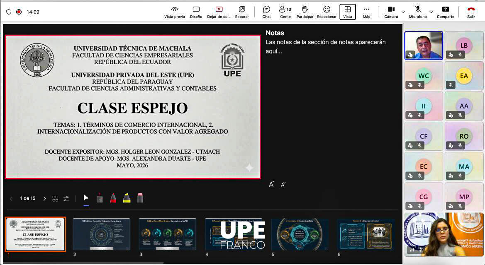Jump to slide 5 thumbnail

tap(300, 234)
